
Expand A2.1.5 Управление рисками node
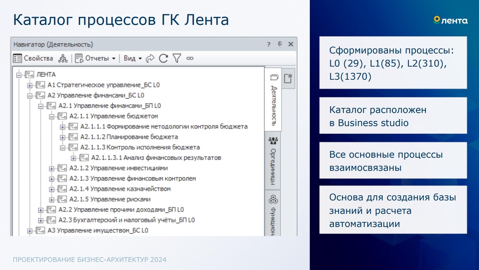51,199
